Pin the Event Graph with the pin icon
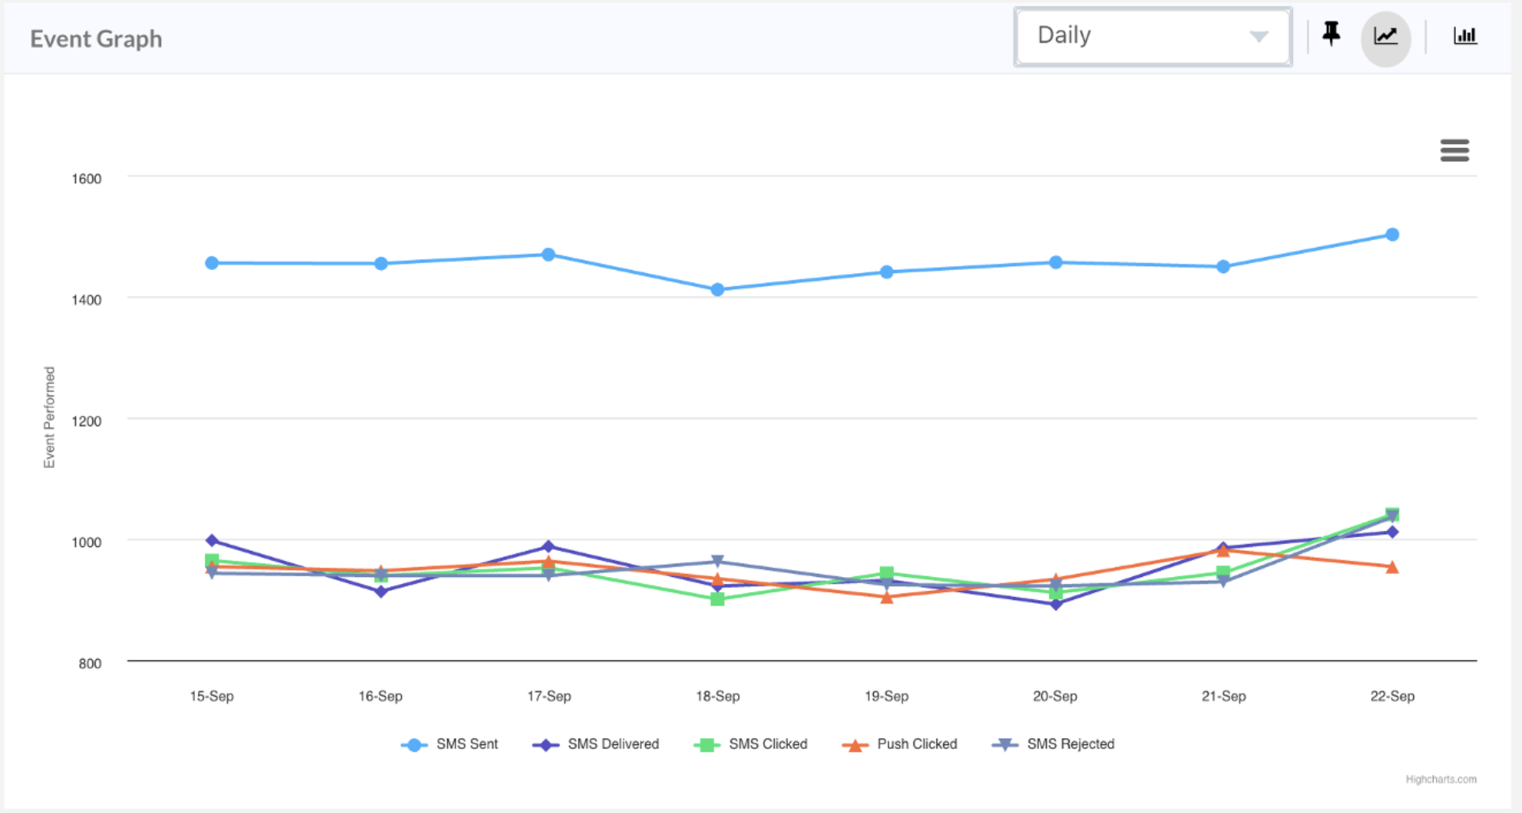 (x=1331, y=34)
